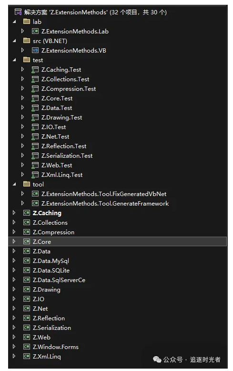The height and width of the screenshot is (371, 233).
Task: Select the Z.Drawing.Test project
Action: [x=62, y=117]
